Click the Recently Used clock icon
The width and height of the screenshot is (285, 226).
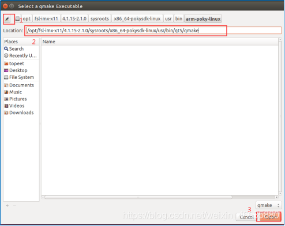pos(6,56)
